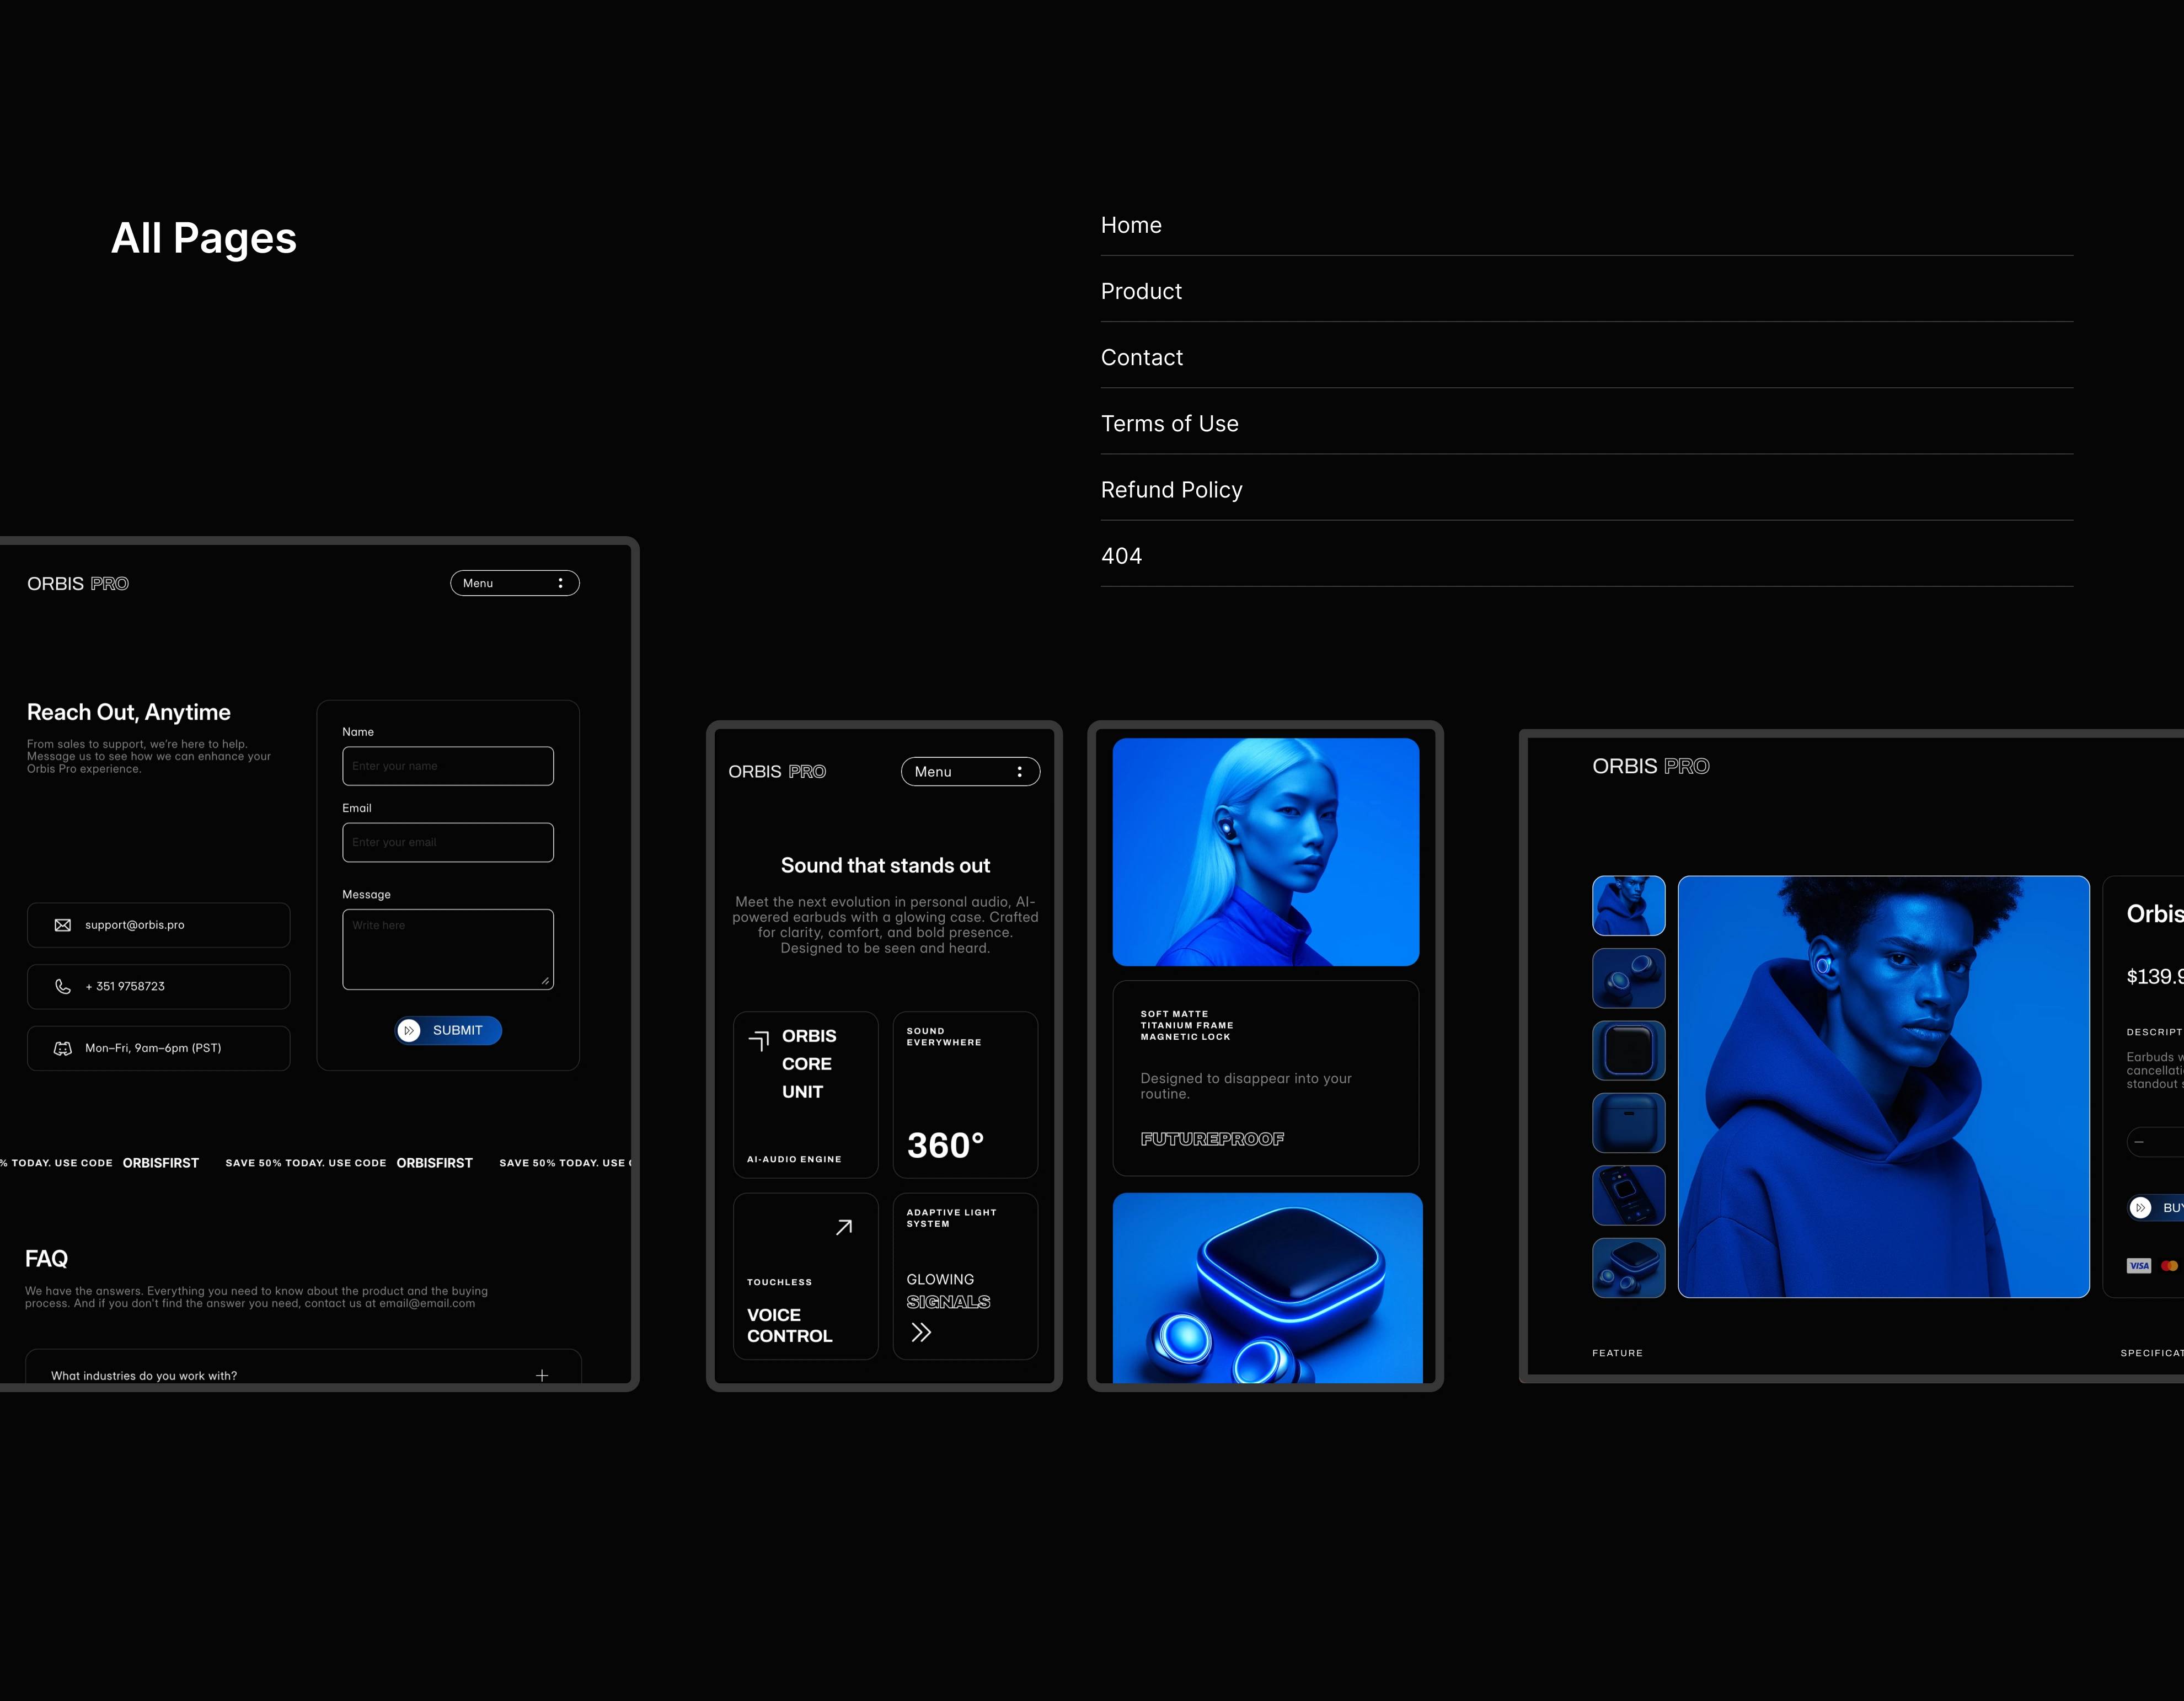
Task: Click the Write here message box
Action: click(447, 949)
